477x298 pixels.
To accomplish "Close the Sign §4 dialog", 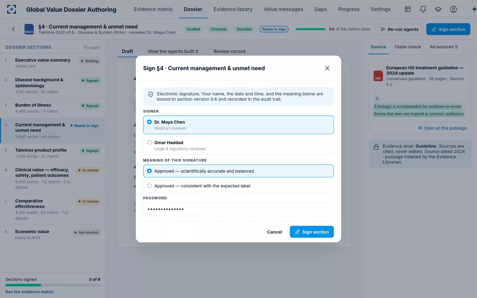I will click(x=327, y=68).
